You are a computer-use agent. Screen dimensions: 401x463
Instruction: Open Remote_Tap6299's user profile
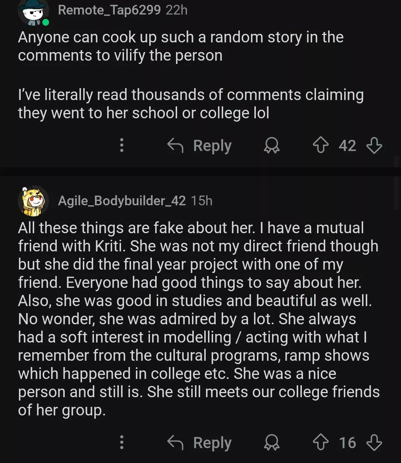(109, 10)
